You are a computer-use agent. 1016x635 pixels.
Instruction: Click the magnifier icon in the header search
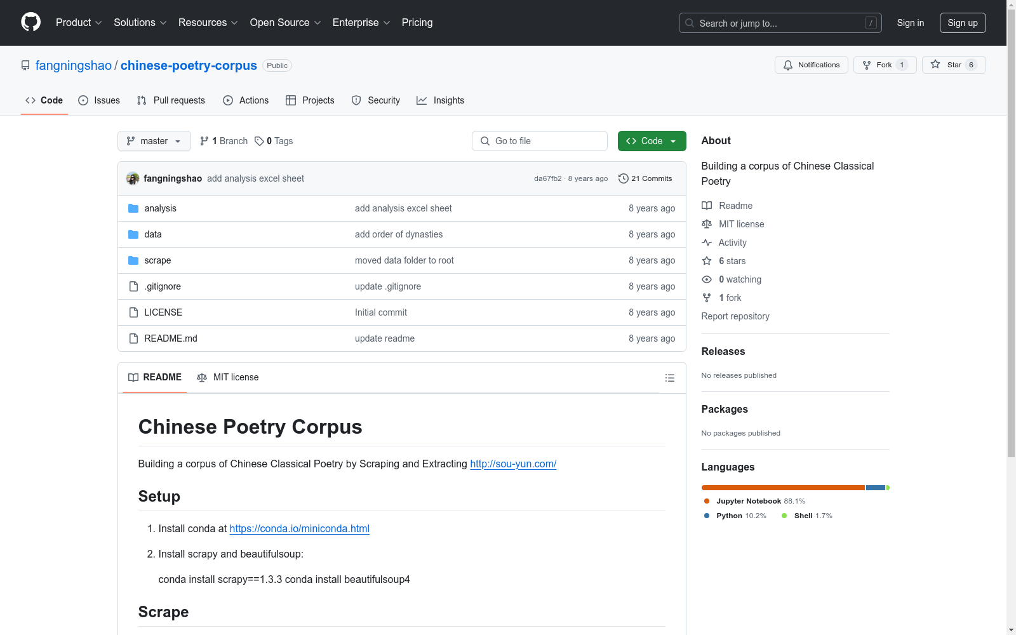click(690, 23)
